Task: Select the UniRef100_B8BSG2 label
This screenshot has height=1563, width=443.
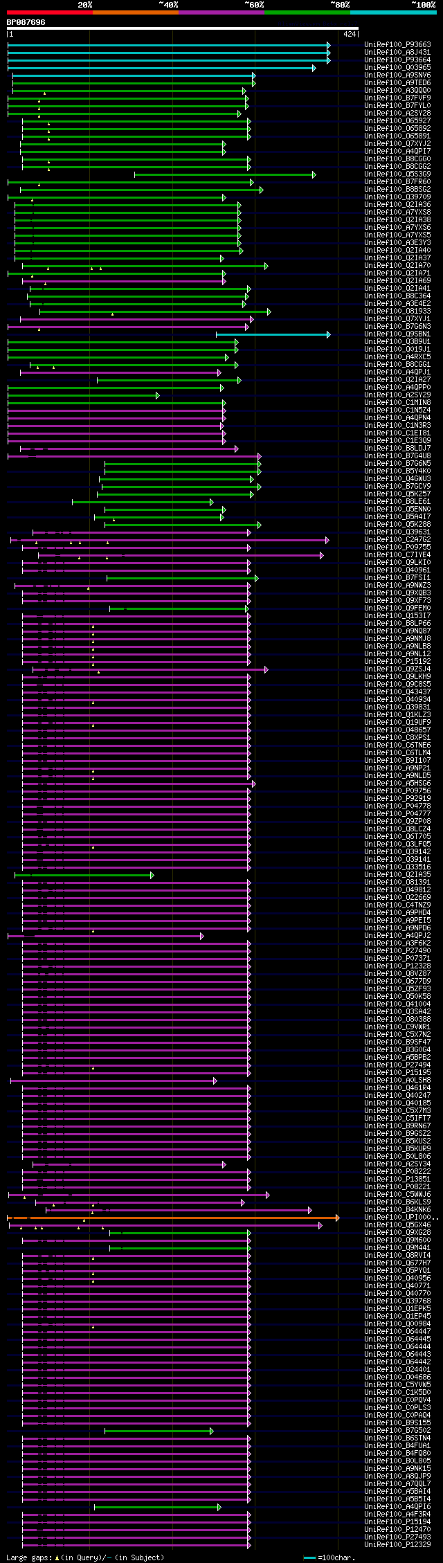Action: point(397,190)
